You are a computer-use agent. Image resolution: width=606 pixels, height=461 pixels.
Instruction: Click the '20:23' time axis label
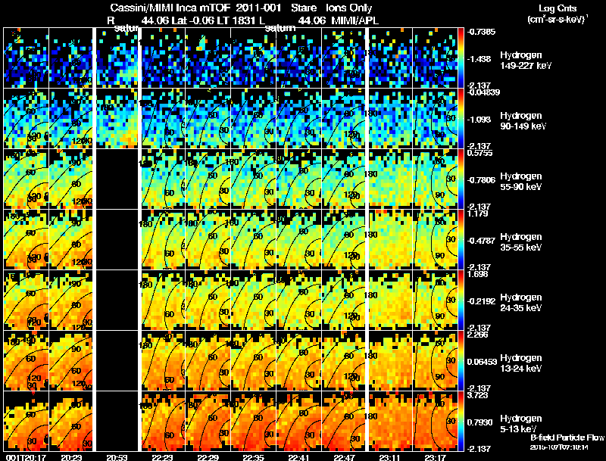click(71, 457)
